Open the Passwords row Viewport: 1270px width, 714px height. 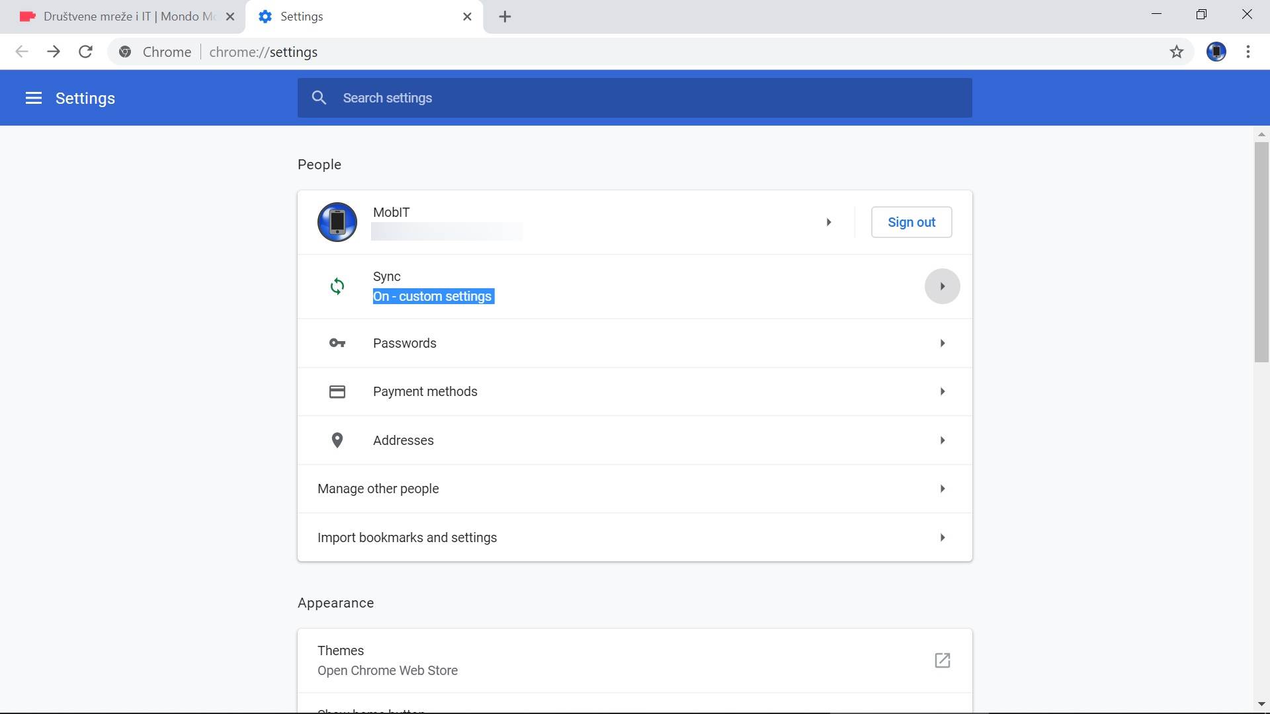634,343
